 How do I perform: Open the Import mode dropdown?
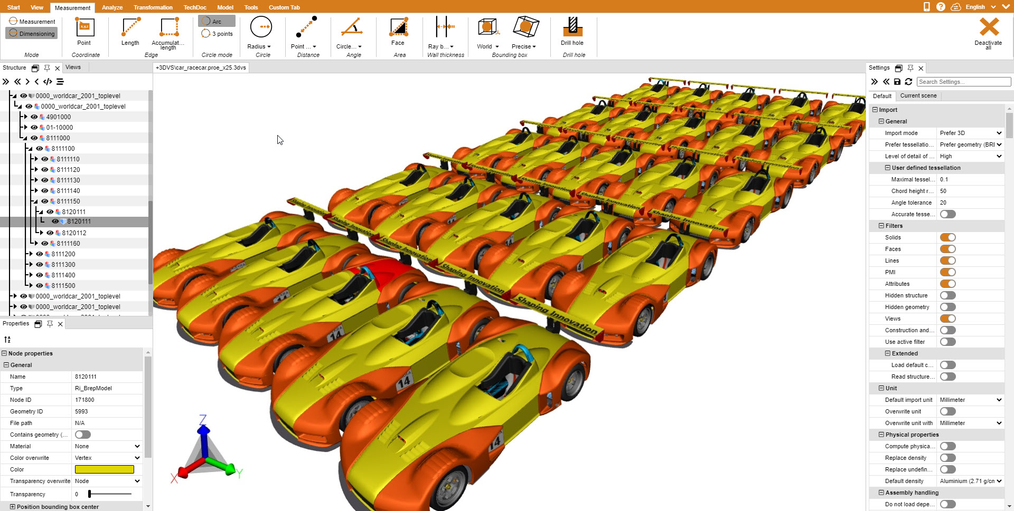[970, 133]
